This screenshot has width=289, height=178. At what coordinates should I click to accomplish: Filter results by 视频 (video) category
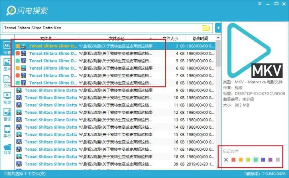[7, 98]
